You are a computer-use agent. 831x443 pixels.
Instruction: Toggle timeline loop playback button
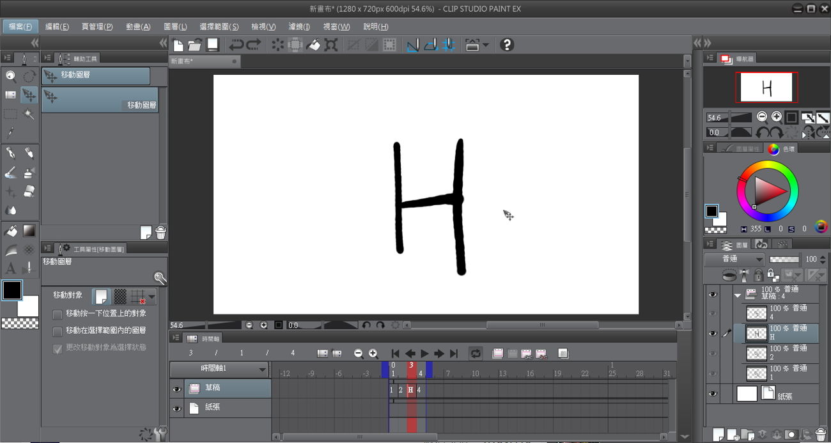(x=475, y=354)
